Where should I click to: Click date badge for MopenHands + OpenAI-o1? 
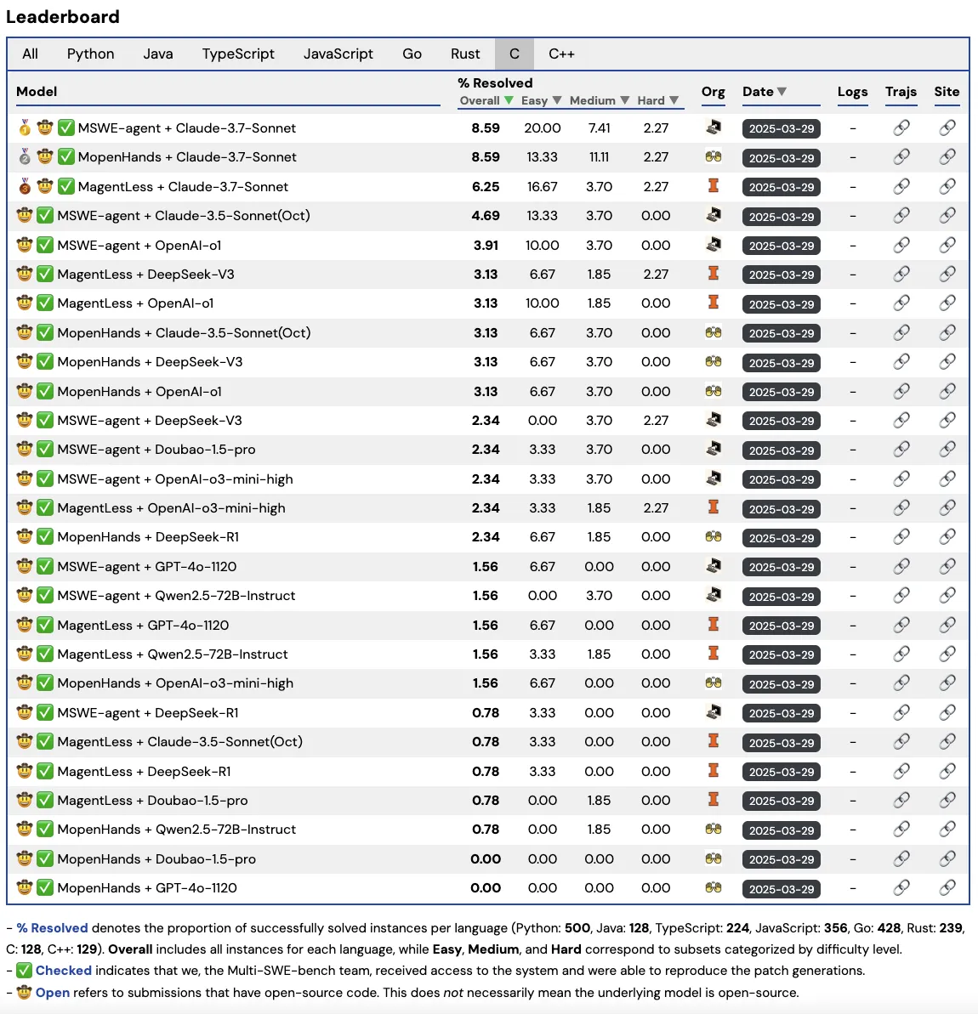(782, 392)
